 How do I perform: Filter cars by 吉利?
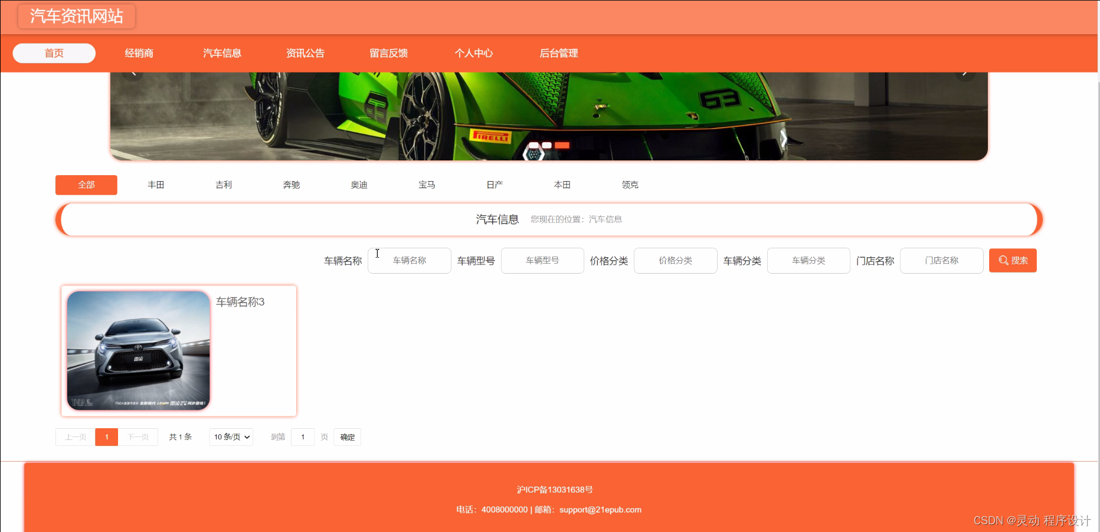tap(224, 185)
